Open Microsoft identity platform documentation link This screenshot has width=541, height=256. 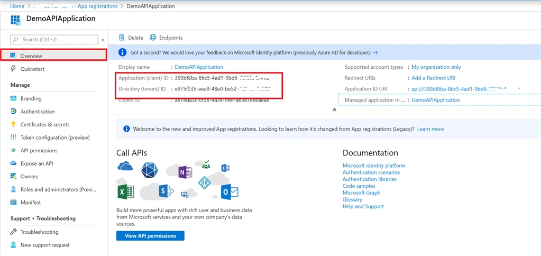pos(374,166)
